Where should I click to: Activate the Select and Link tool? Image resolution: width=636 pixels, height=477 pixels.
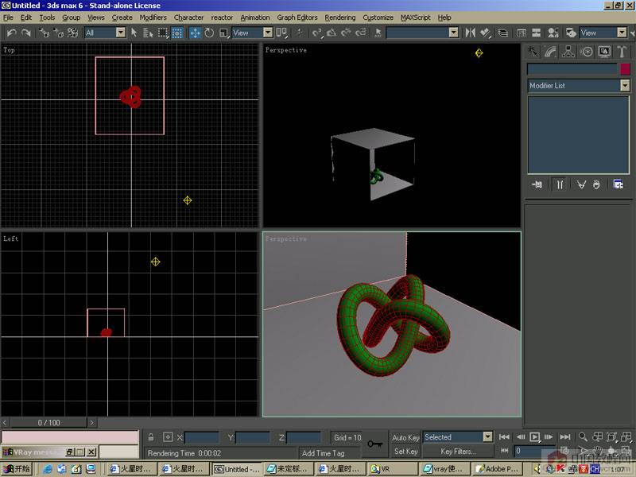[45, 33]
